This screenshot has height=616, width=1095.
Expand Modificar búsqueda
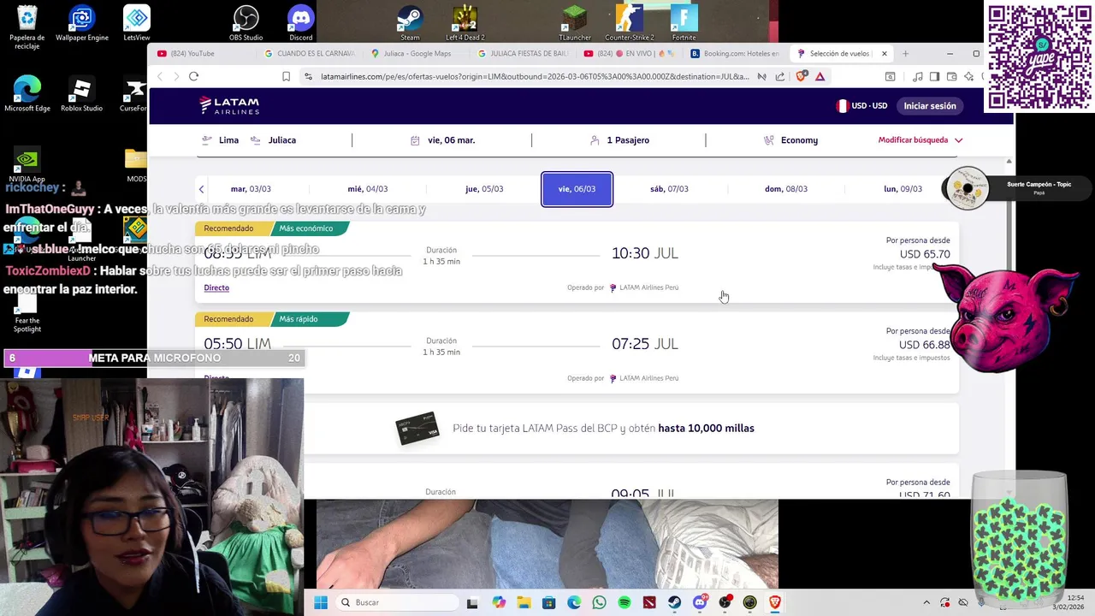tap(920, 139)
